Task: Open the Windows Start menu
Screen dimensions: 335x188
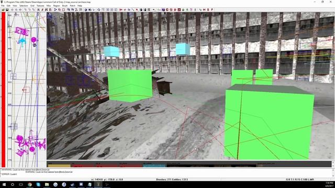Action: (x=4, y=184)
